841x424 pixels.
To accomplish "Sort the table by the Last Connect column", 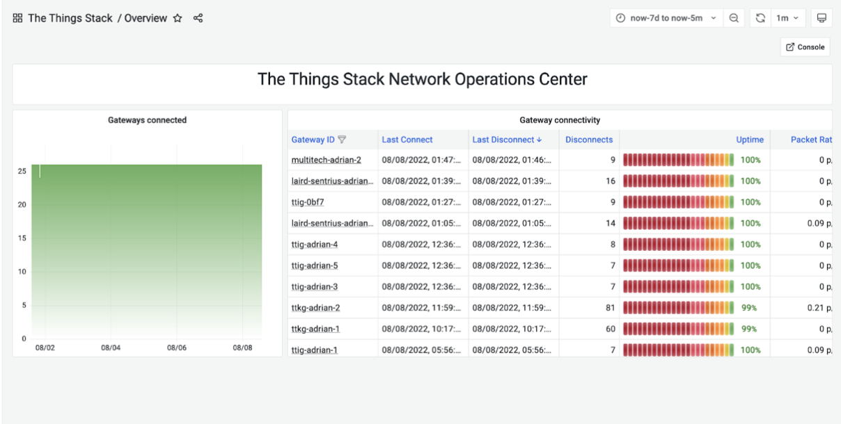I will tap(407, 140).
